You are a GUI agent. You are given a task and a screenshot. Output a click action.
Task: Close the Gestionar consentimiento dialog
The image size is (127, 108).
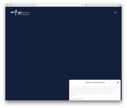point(118,82)
